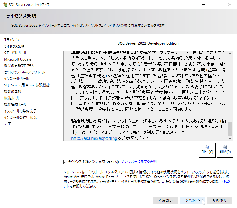Select the 完了 step in sidebar
Viewport: 237px width, 208px height.
(x=8, y=124)
